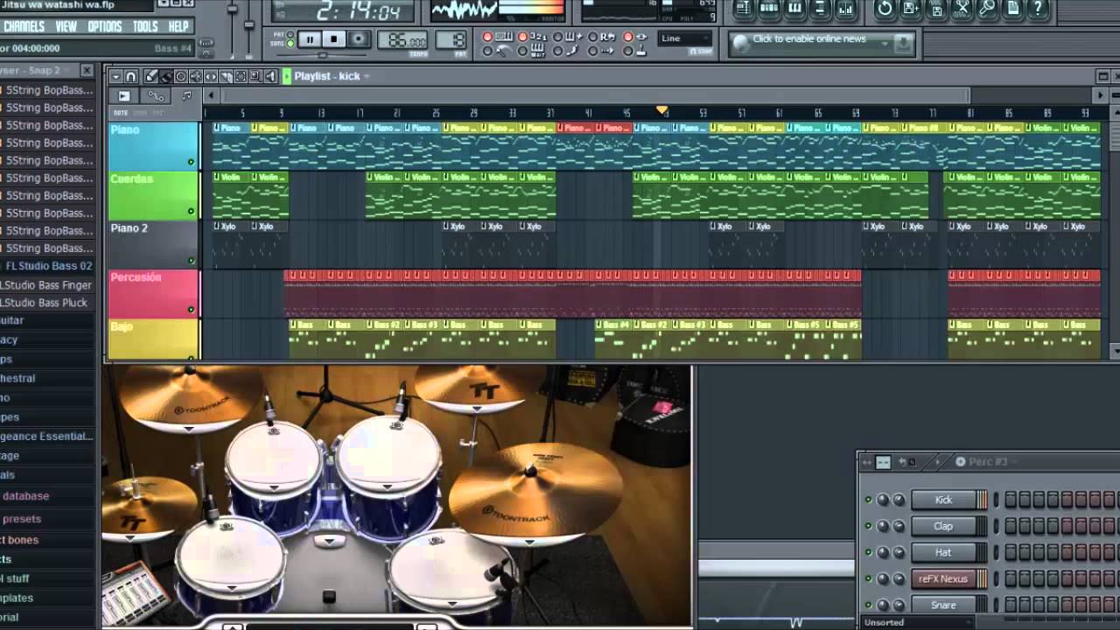Click the one-click recording microphone icon
Image resolution: width=1120 pixels, height=630 pixels.
click(988, 9)
